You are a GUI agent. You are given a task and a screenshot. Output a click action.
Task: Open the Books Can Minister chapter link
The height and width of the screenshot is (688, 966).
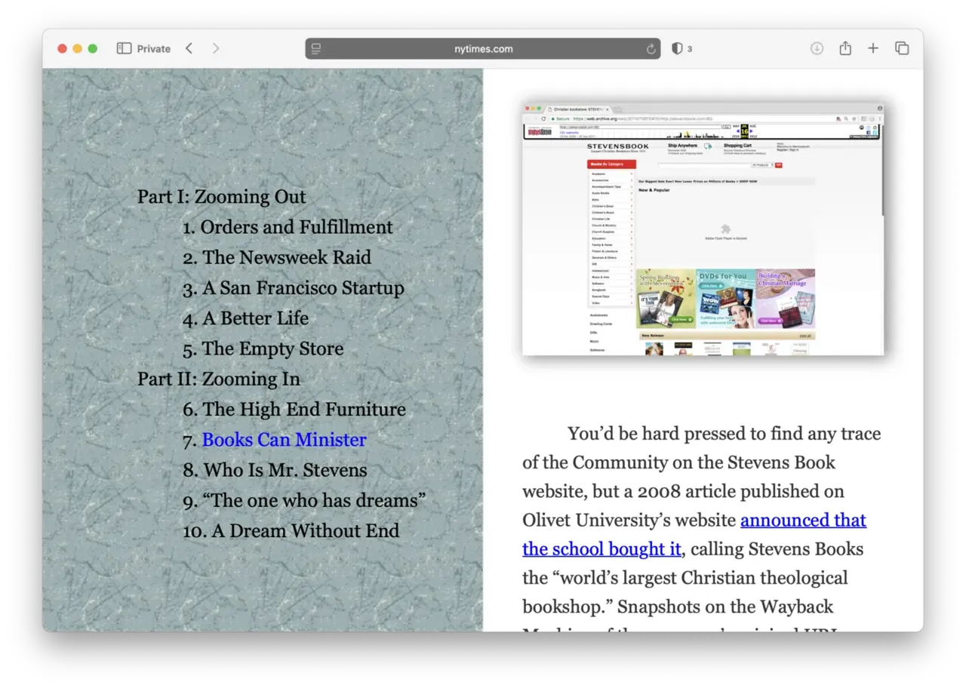tap(284, 440)
